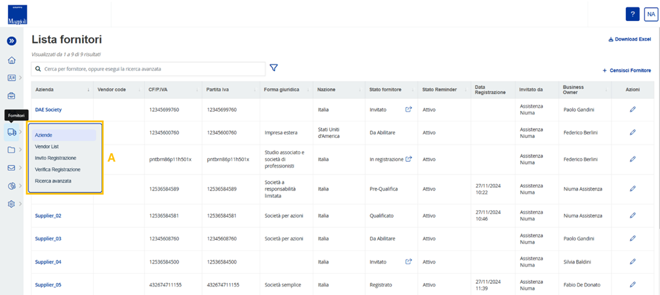Select Ricerca avanzata menu entry
The height and width of the screenshot is (295, 660).
[x=53, y=181]
